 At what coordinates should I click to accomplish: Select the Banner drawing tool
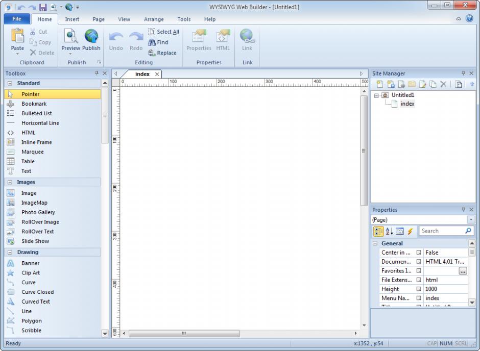(x=53, y=263)
